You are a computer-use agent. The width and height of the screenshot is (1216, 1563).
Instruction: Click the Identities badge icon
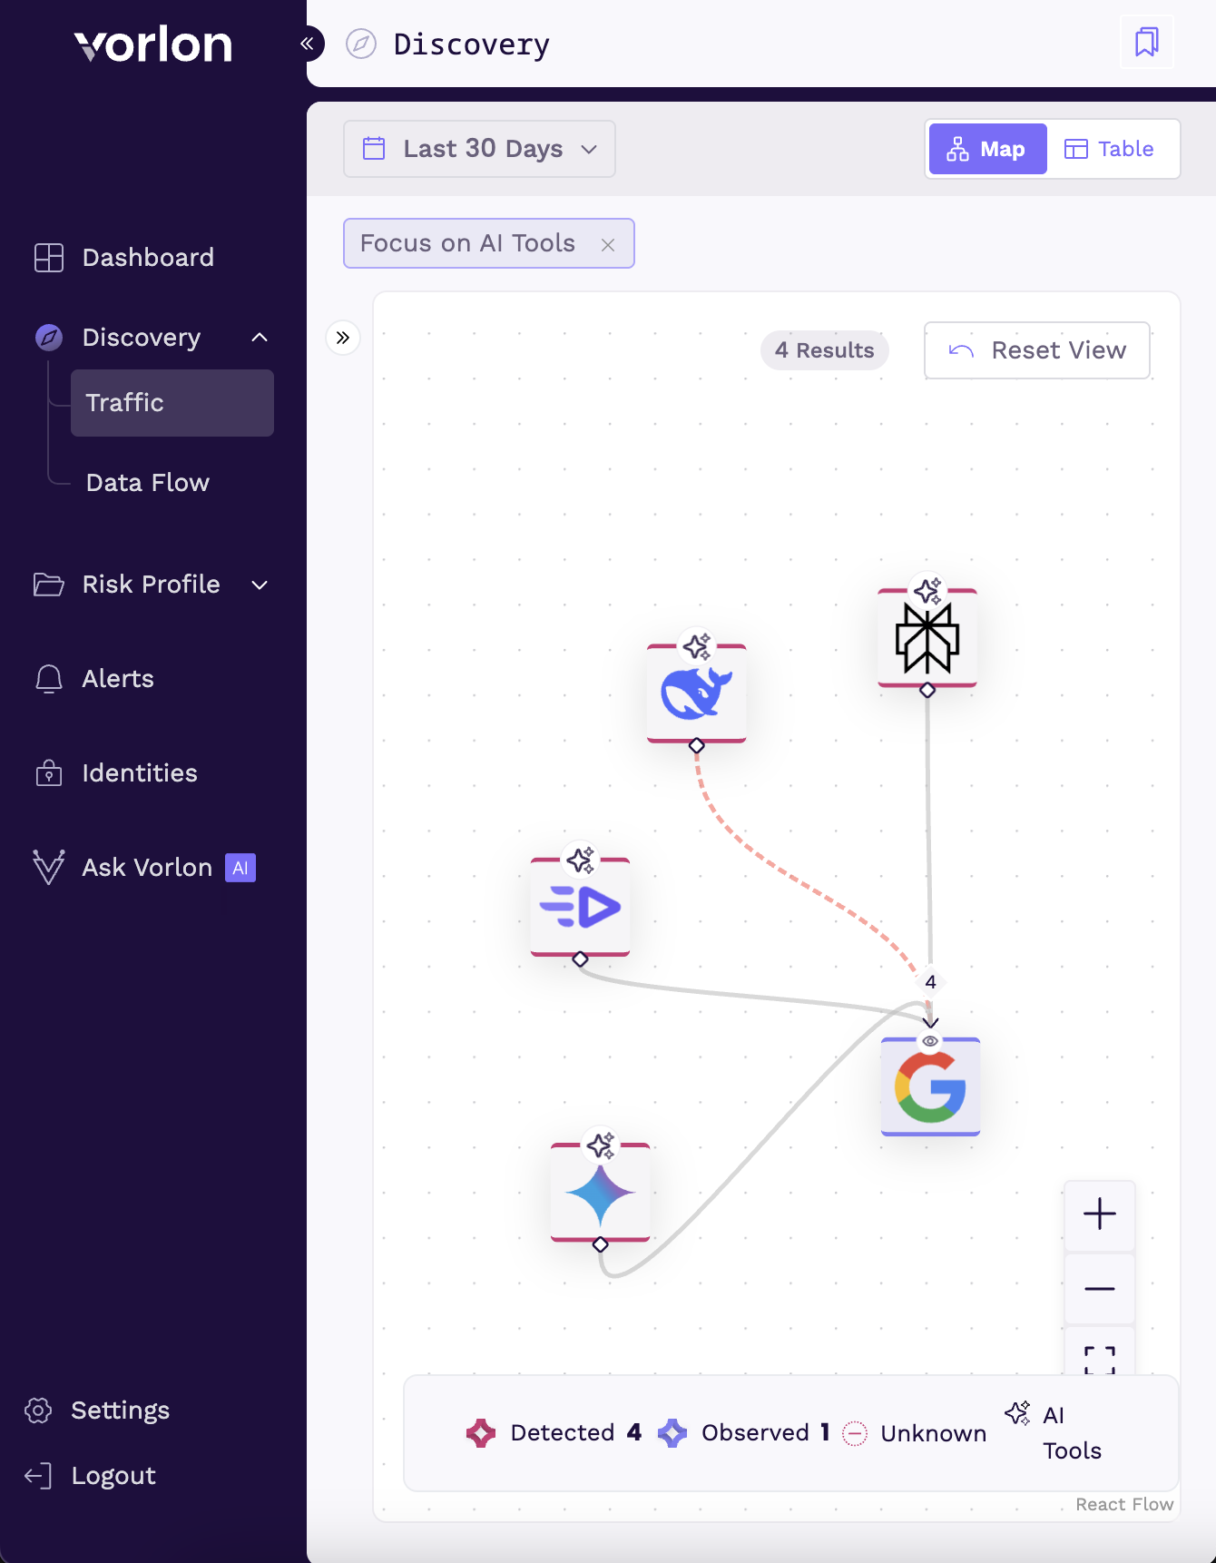[x=49, y=773]
